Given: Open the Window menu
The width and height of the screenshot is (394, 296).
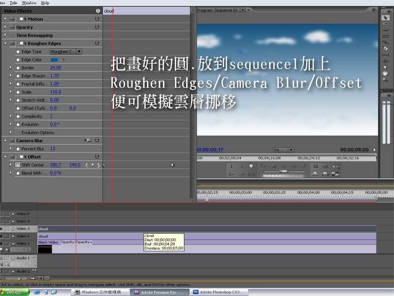Looking at the screenshot, I should (x=29, y=3).
